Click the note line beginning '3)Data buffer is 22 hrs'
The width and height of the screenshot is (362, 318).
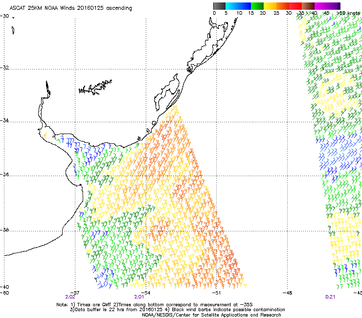[177, 310]
